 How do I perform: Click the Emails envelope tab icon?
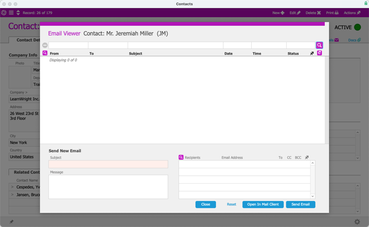(337, 40)
